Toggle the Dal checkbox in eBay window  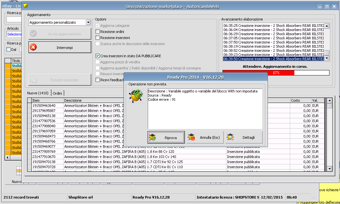click(x=8, y=50)
